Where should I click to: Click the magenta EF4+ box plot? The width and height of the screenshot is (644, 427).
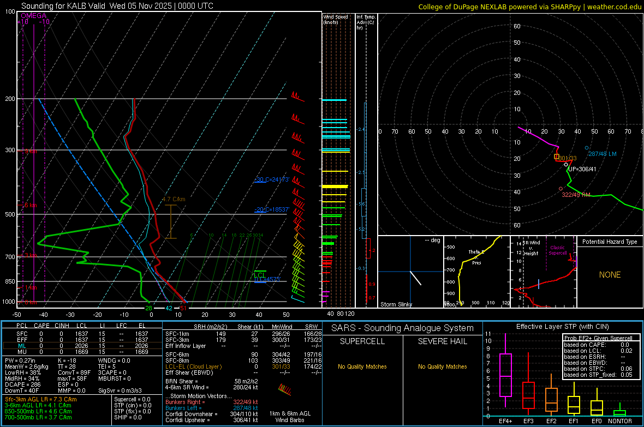(x=505, y=370)
